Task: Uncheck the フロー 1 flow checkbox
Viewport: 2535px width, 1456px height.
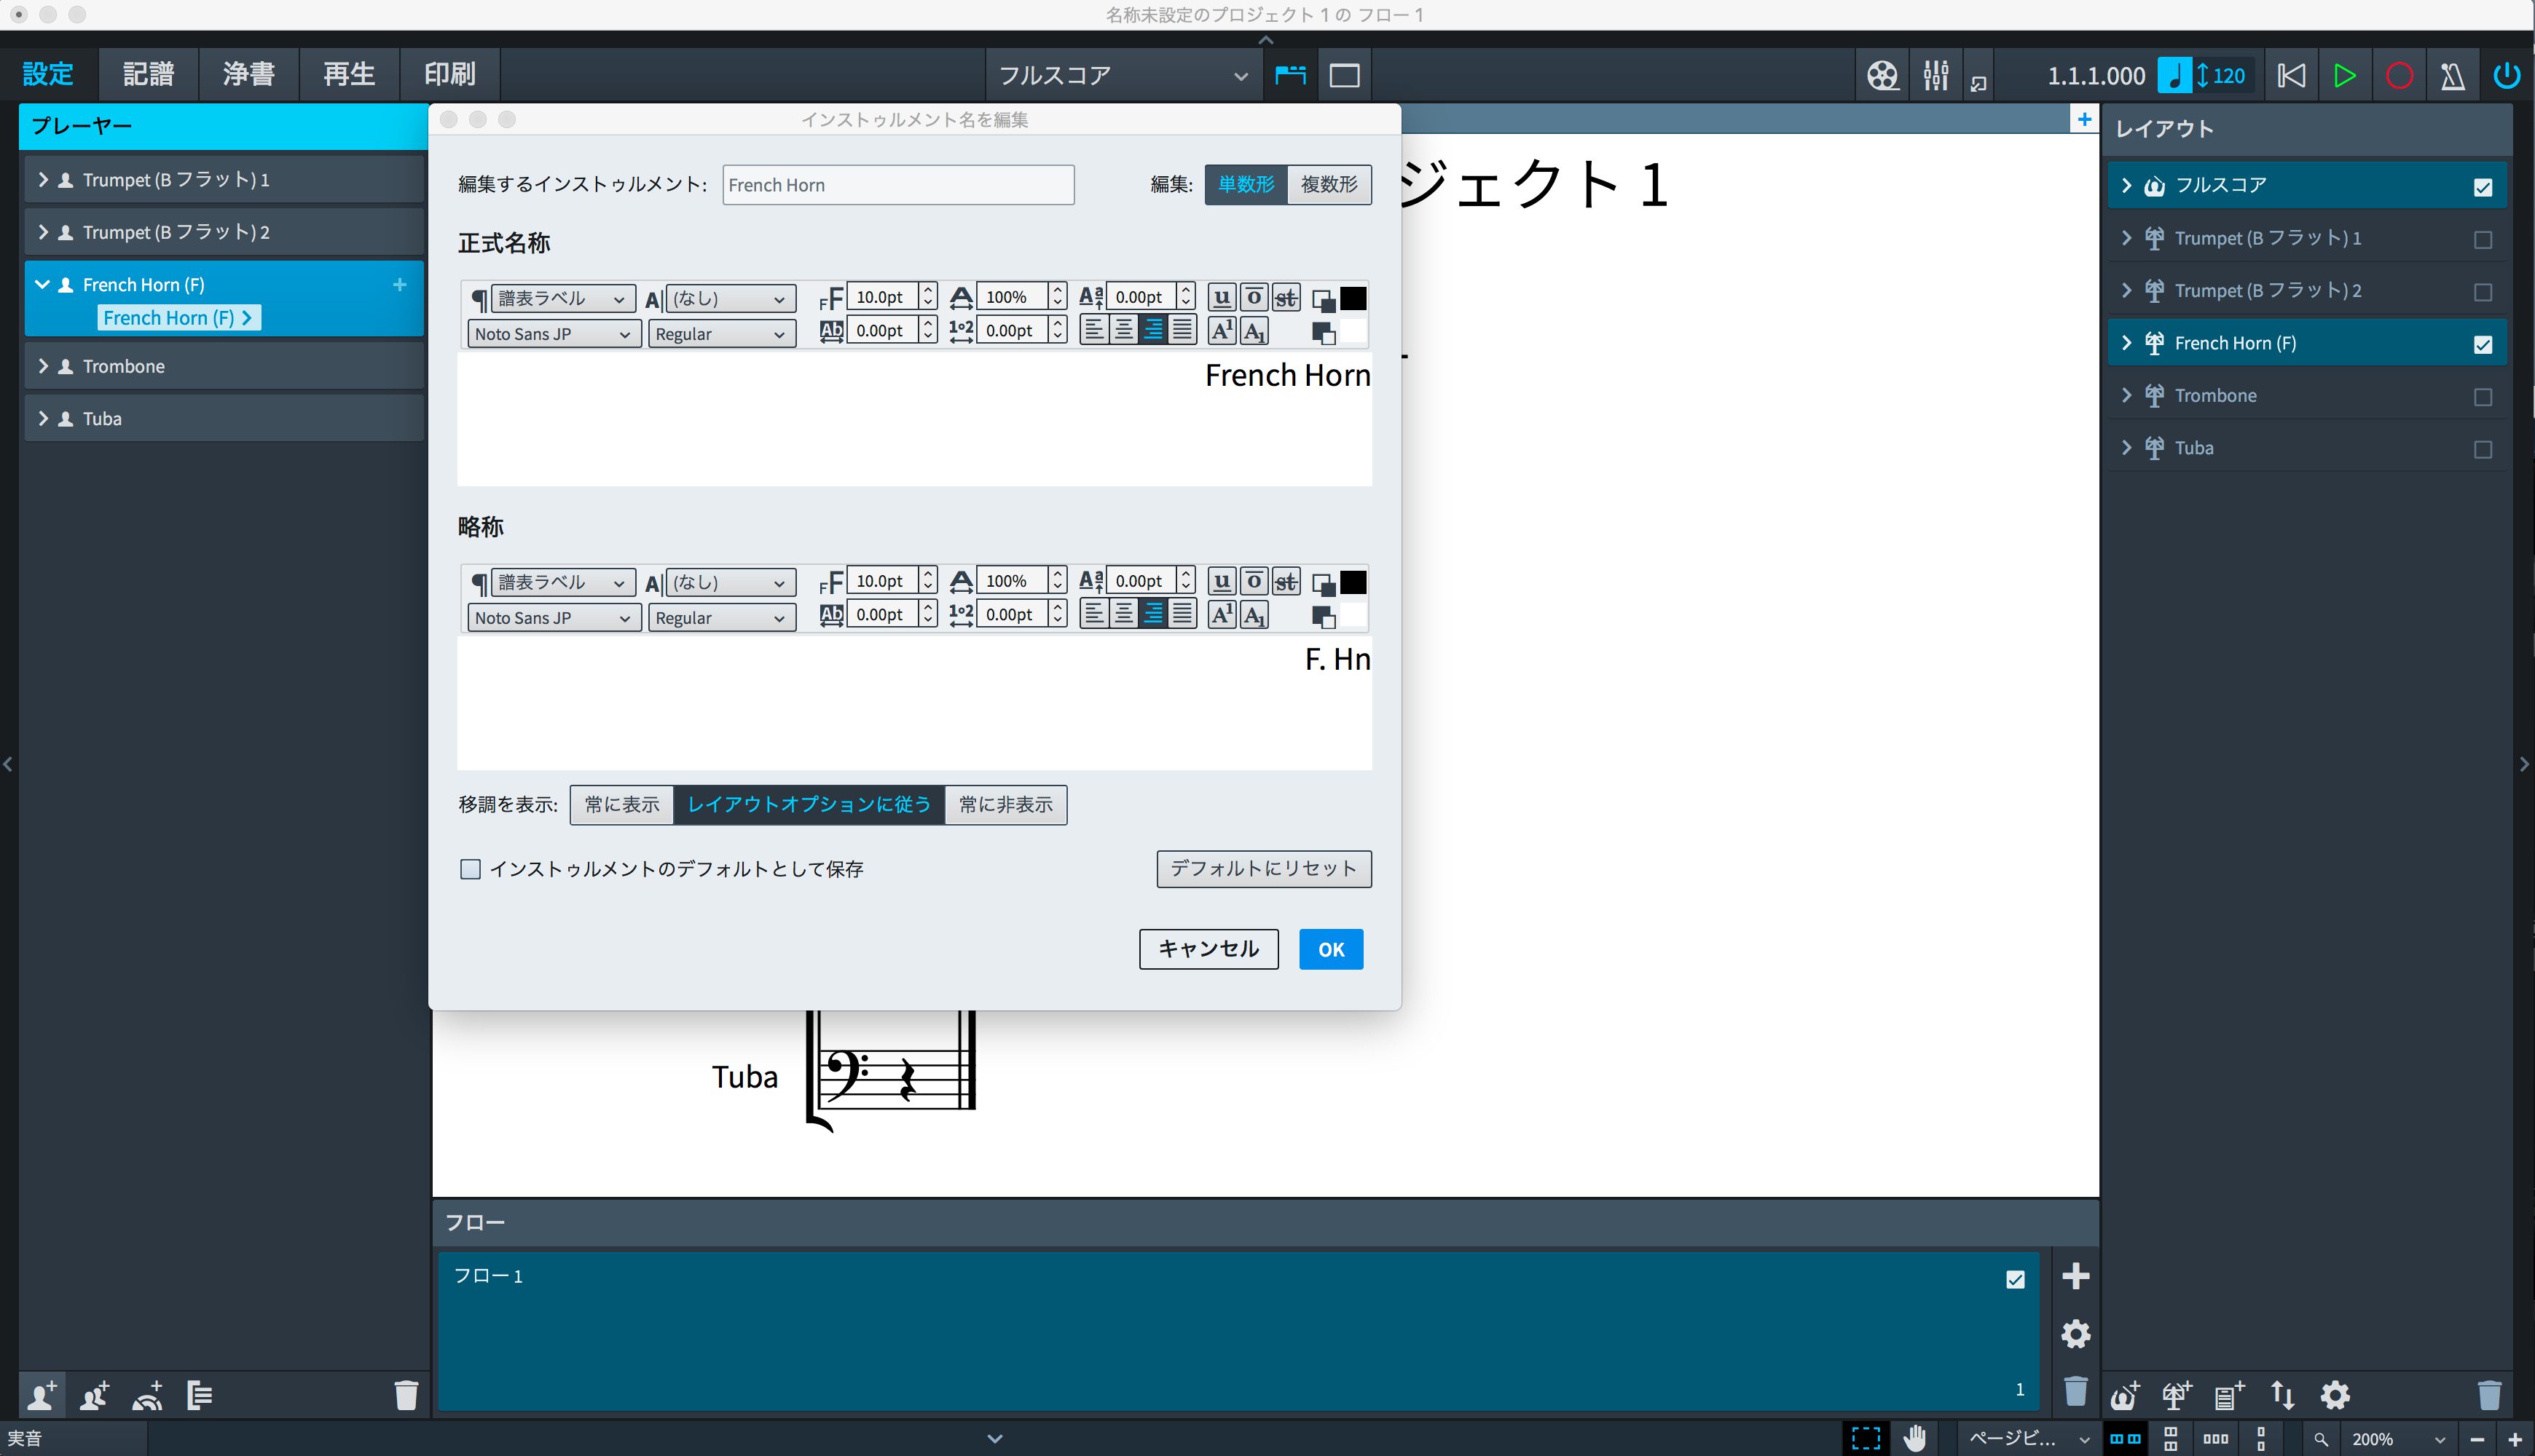Action: (x=2015, y=1279)
